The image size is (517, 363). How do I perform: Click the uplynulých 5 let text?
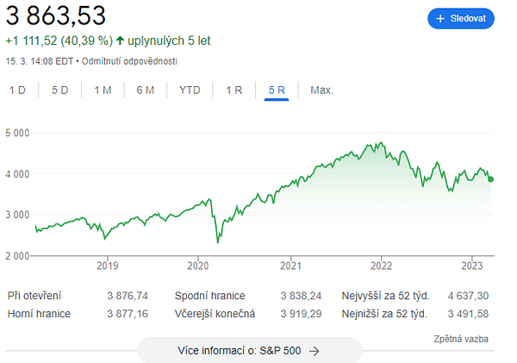point(169,41)
